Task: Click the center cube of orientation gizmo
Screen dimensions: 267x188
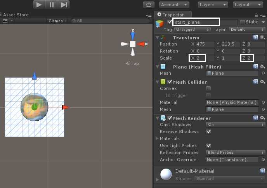Action: click(133, 44)
